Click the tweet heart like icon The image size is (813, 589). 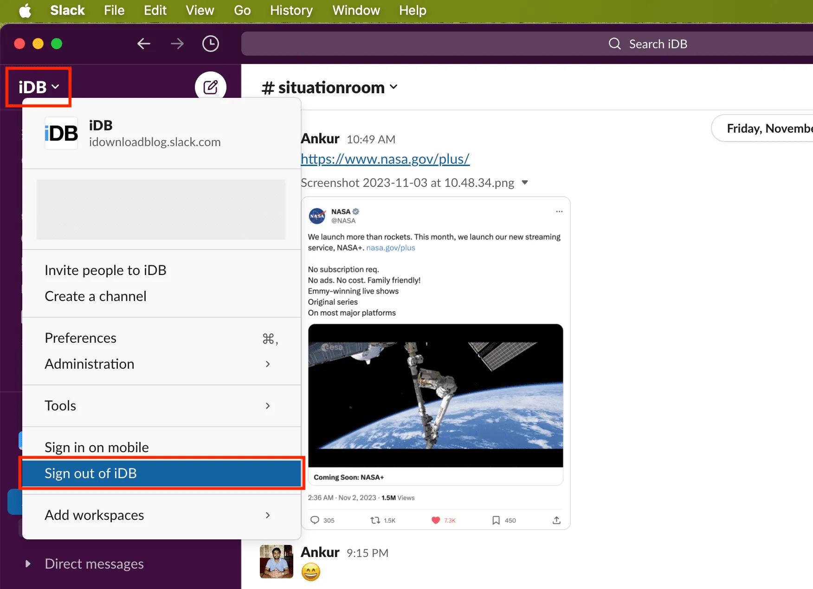(435, 520)
